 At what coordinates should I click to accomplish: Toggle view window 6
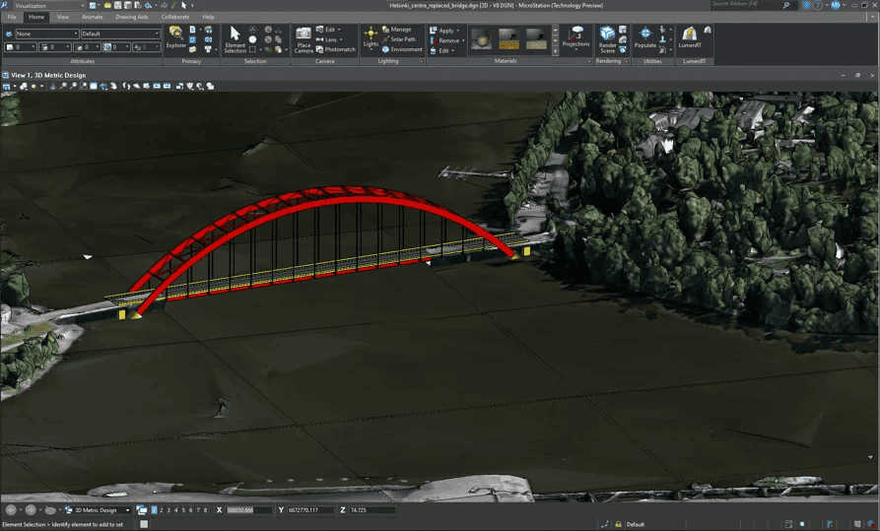pyautogui.click(x=191, y=510)
